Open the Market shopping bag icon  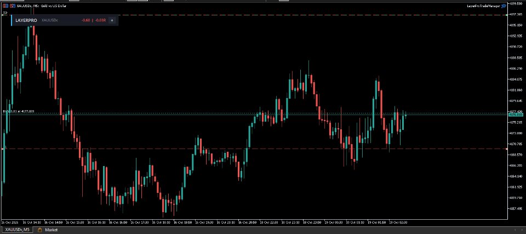40,230
